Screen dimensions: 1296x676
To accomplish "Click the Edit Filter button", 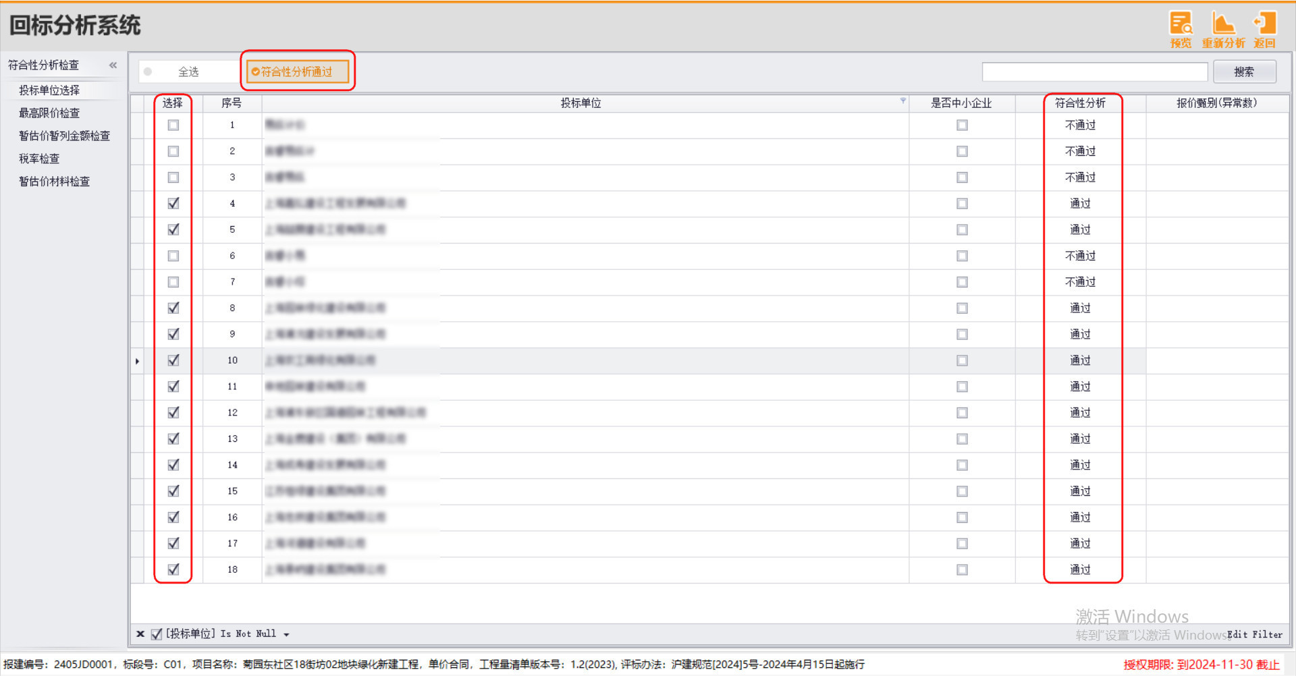I will point(1254,635).
